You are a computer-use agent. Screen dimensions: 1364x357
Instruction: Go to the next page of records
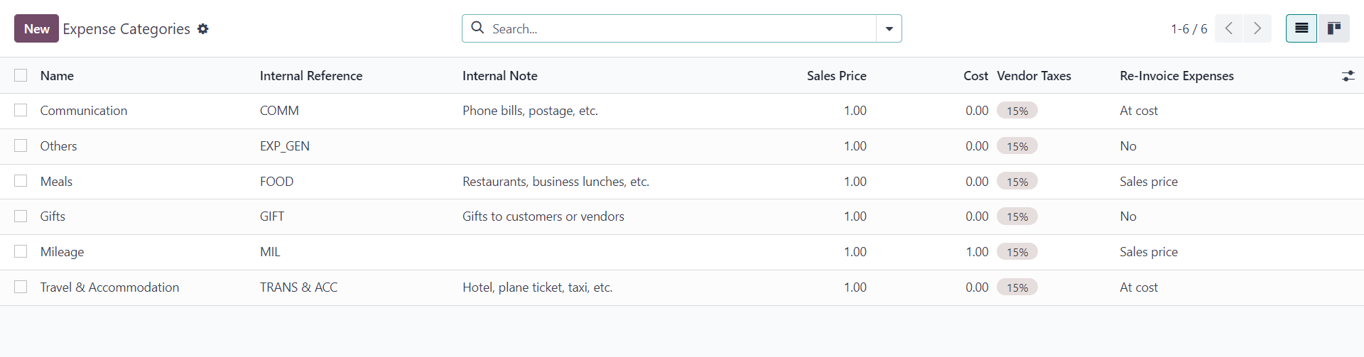[1257, 28]
